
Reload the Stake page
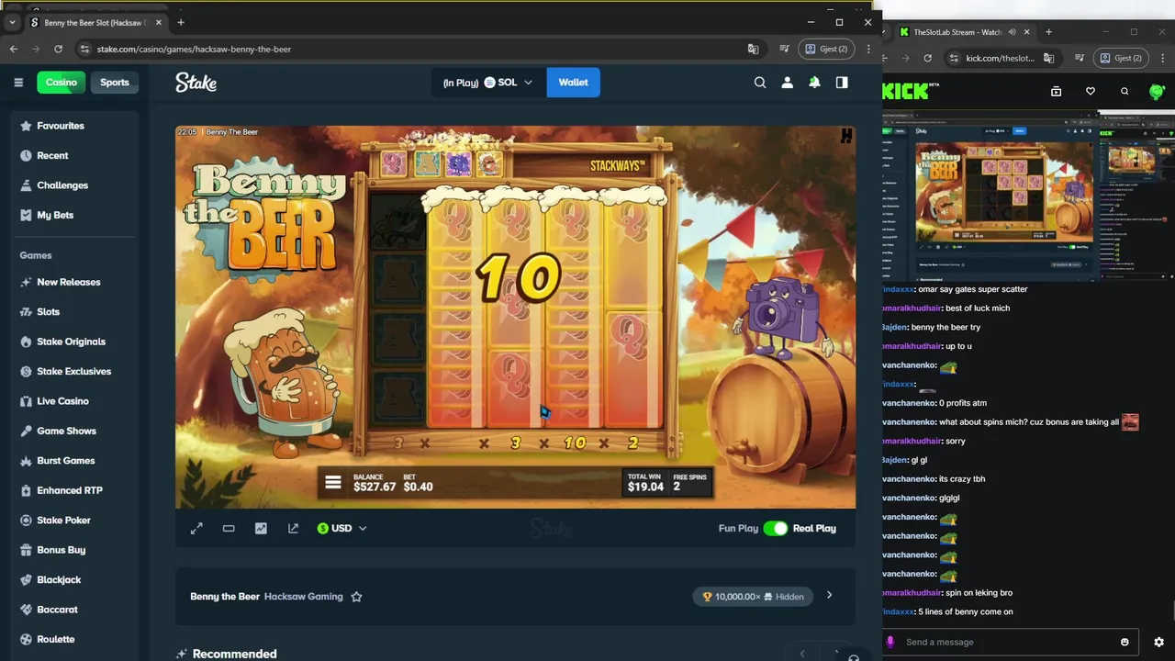58,49
